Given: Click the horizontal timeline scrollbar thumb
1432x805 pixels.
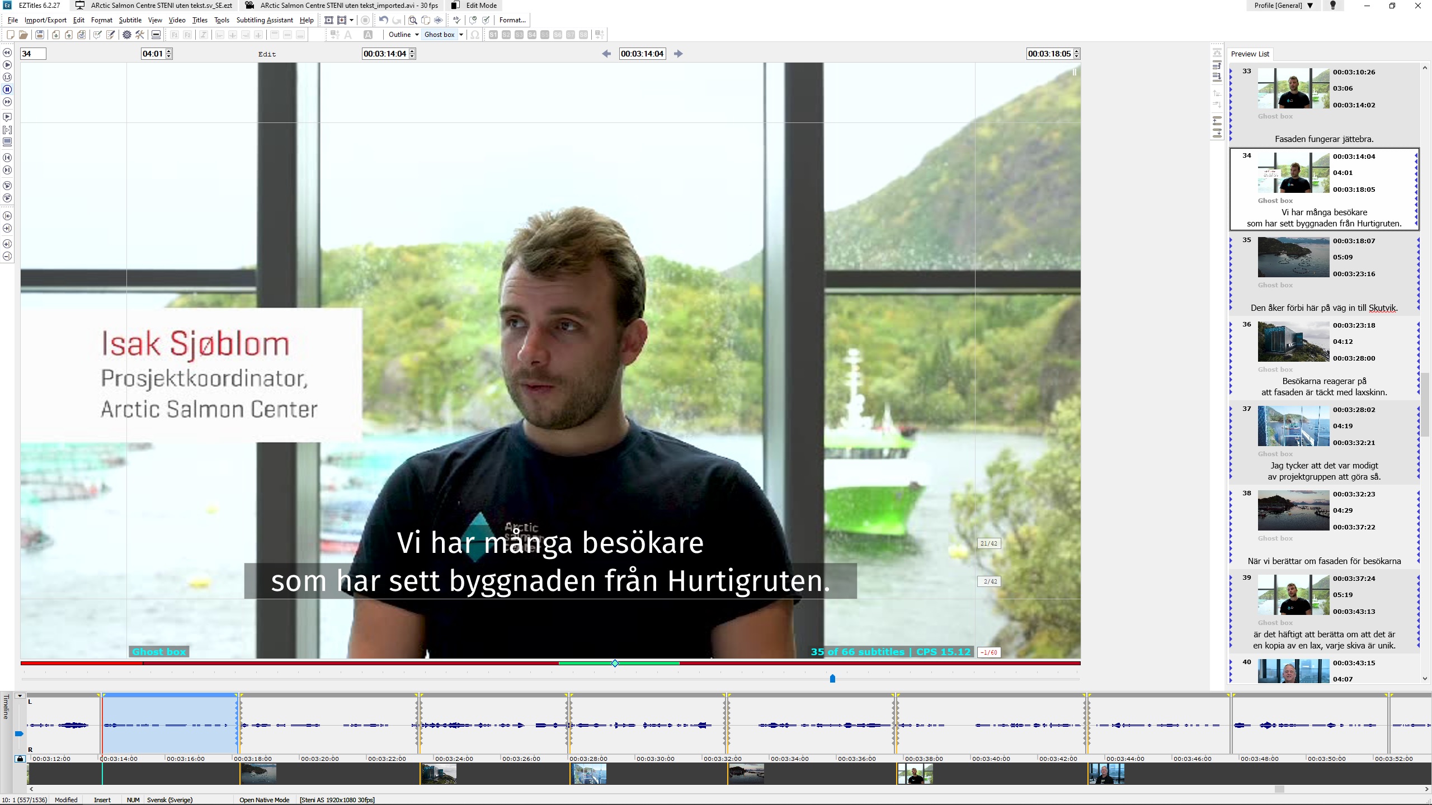Looking at the screenshot, I should tap(1279, 789).
